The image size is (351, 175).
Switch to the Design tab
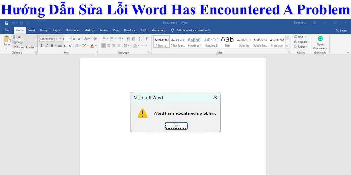(x=44, y=30)
